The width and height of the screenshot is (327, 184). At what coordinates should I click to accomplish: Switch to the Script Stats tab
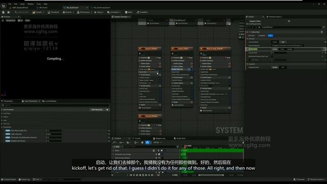coord(180,139)
